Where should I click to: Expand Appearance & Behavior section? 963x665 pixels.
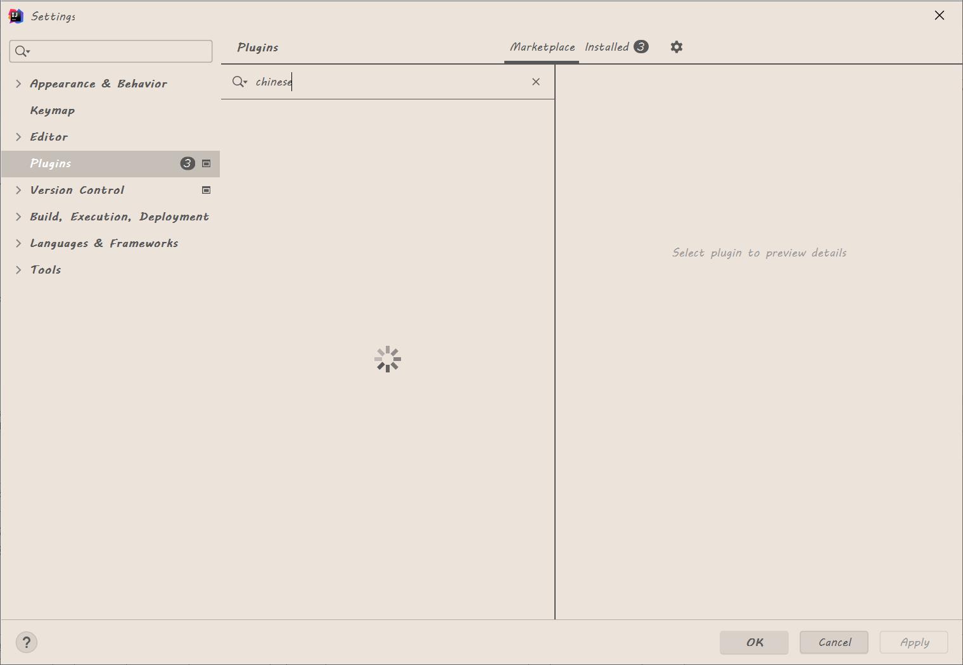18,84
